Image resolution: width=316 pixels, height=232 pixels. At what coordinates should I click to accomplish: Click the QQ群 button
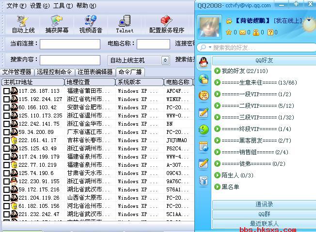264,214
